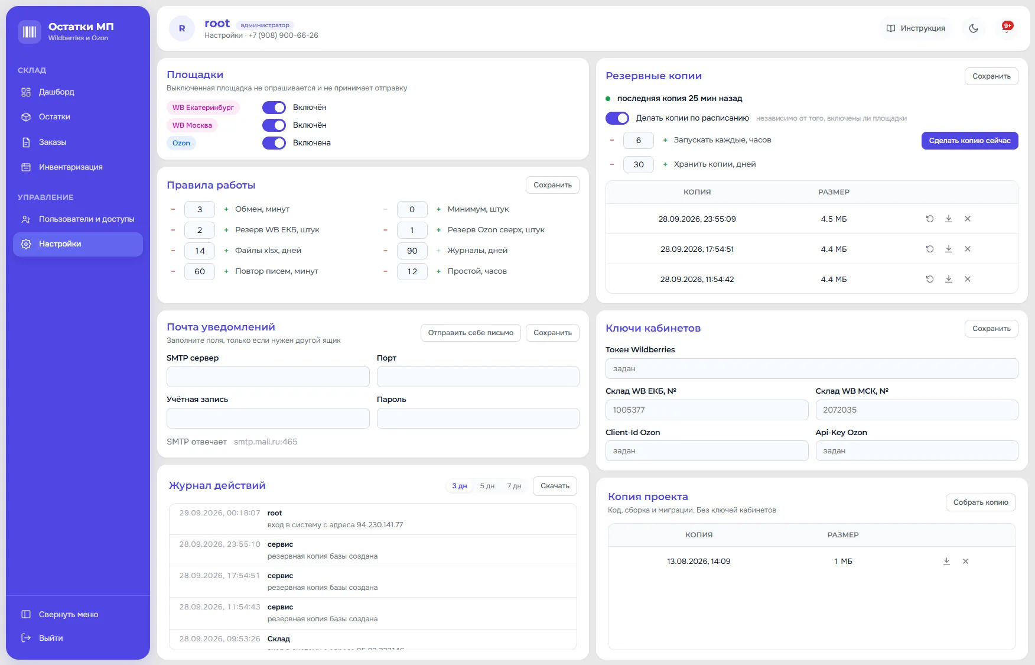
Task: Select the 7 дн journal period tab
Action: 514,486
